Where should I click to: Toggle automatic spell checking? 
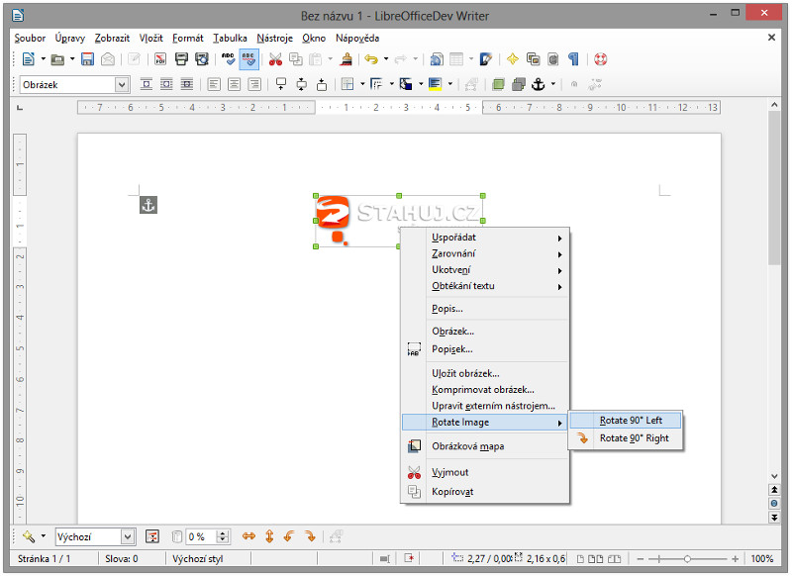point(248,59)
